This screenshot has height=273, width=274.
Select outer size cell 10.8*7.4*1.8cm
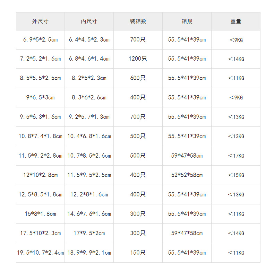coord(40,136)
